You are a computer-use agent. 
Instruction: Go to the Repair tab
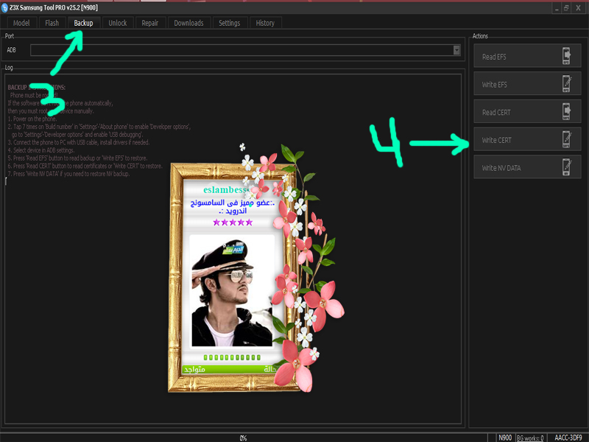point(150,23)
